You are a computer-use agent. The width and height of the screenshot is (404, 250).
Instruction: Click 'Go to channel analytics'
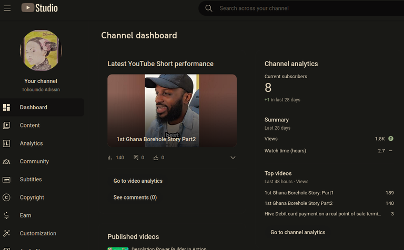coord(298,232)
